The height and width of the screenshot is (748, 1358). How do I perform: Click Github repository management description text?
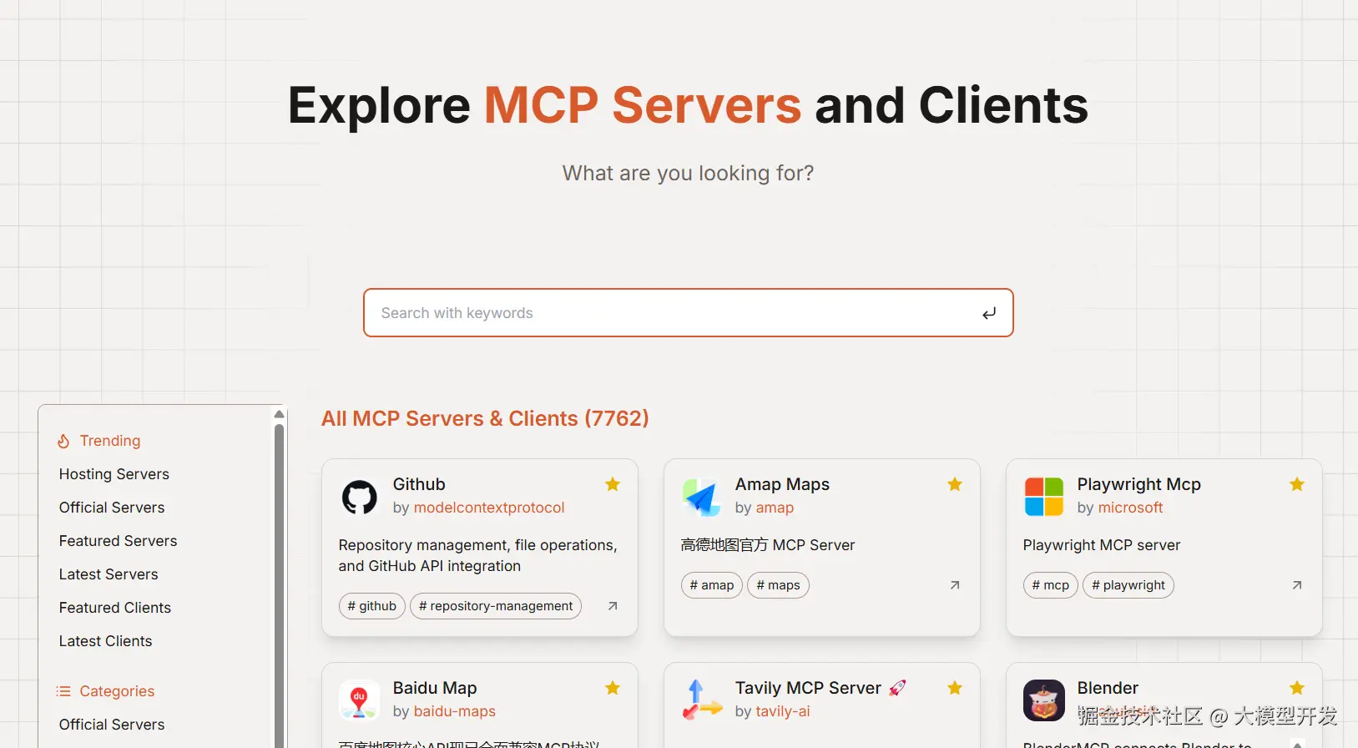point(477,555)
